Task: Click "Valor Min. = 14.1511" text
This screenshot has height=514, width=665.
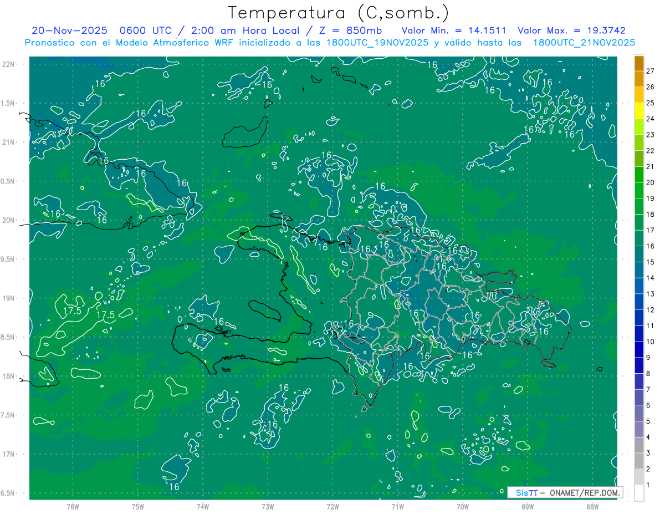Action: click(x=454, y=30)
